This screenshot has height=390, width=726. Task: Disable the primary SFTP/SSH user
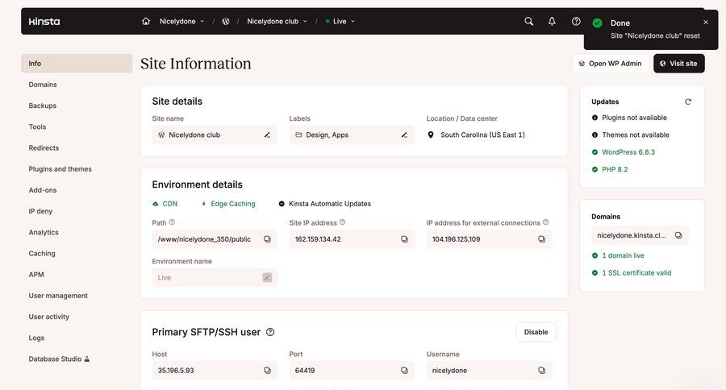[536, 332]
